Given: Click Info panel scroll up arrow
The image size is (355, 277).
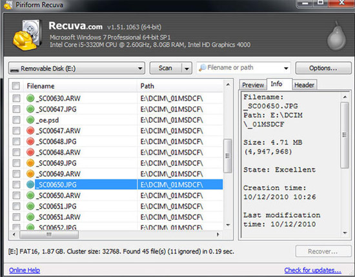Looking at the screenshot, I should point(345,97).
